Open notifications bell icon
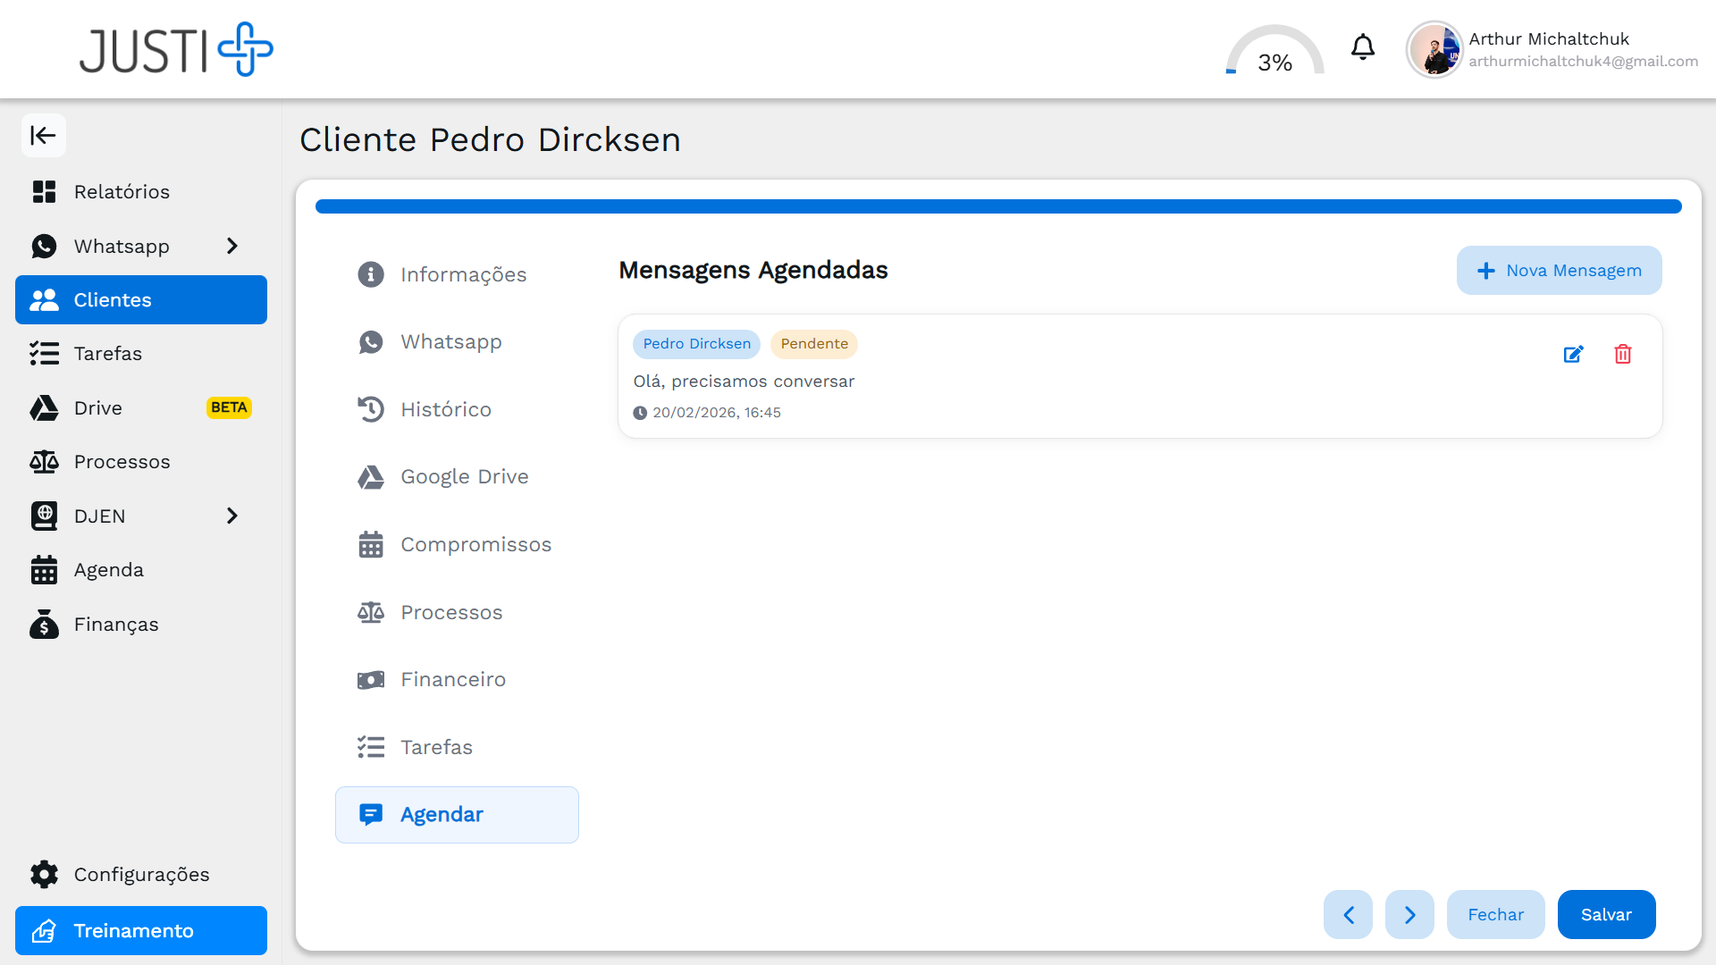The height and width of the screenshot is (965, 1716). [x=1362, y=47]
